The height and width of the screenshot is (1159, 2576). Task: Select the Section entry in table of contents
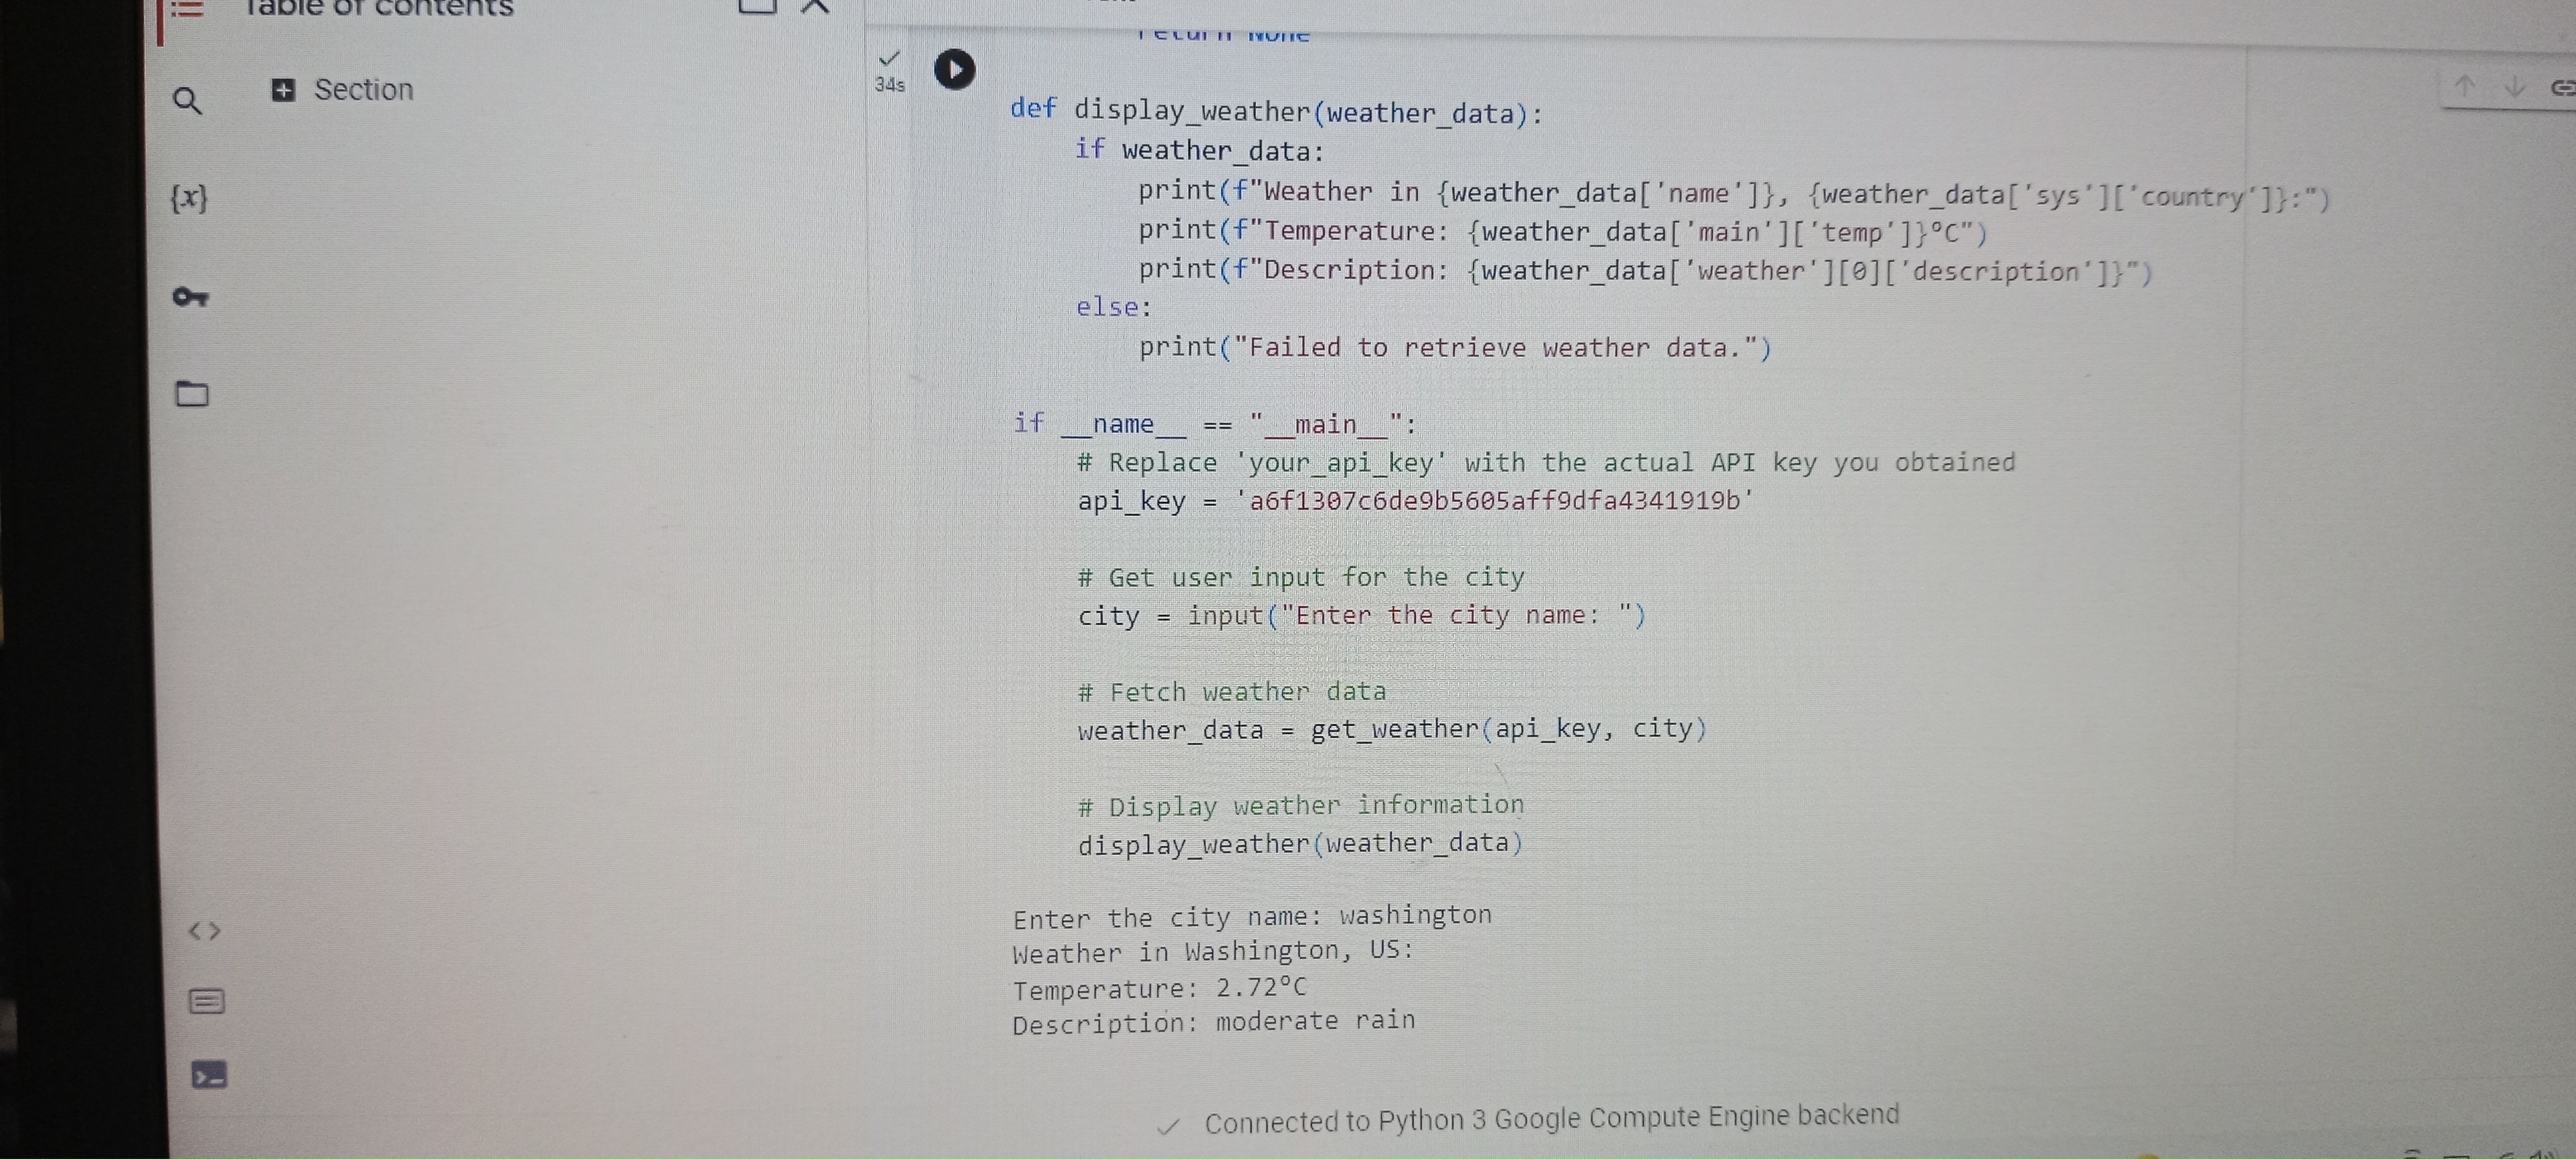[x=363, y=90]
